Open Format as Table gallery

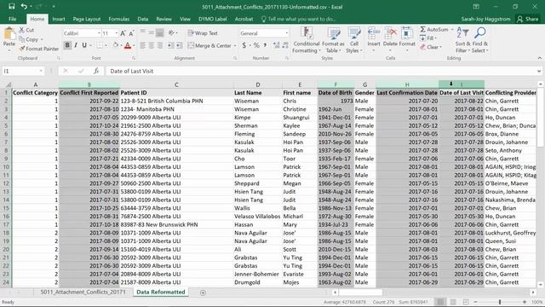[333, 40]
